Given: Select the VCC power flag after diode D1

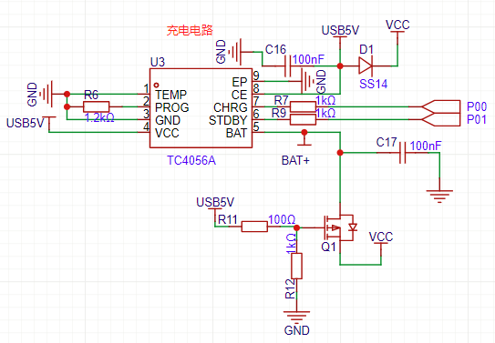Looking at the screenshot, I should tap(397, 32).
